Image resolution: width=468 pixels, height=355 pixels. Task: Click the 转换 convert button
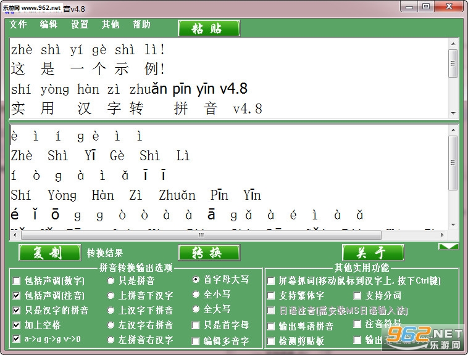point(209,253)
